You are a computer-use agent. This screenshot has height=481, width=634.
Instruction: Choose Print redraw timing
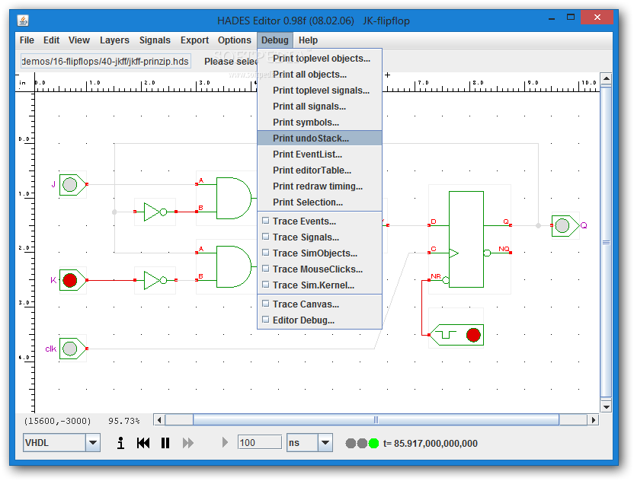click(x=319, y=186)
